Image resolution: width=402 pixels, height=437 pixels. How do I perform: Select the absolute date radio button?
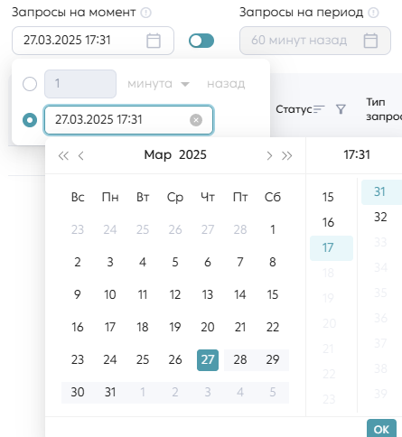point(30,120)
